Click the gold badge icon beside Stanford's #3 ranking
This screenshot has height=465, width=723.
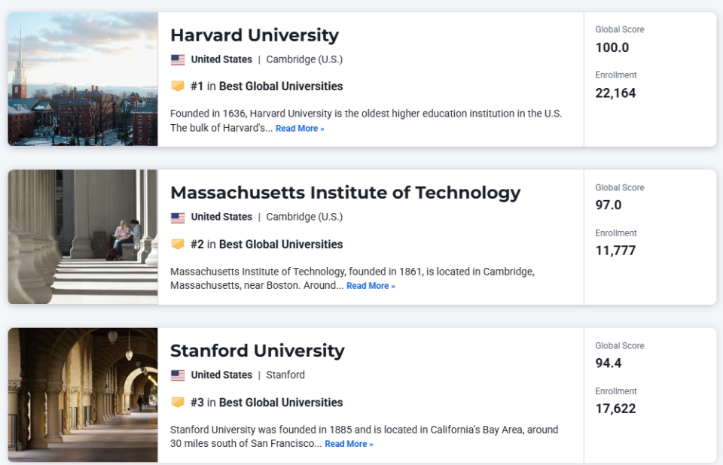coord(178,403)
